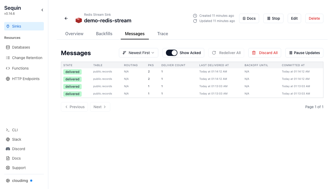Click the pause icon in the Stop button
Screen dimensions: 336x189
(269, 18)
